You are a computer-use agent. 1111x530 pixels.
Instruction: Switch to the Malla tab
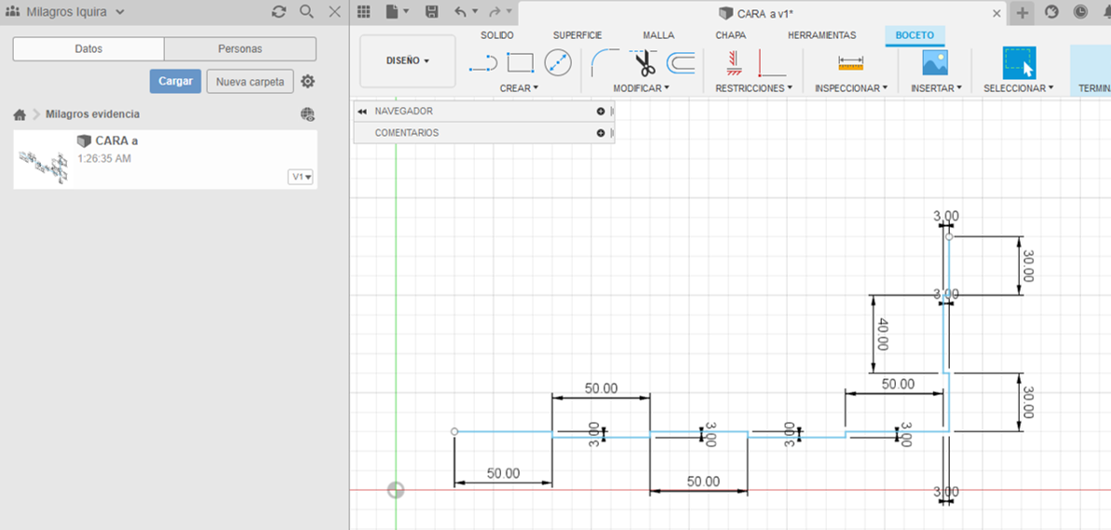click(659, 35)
